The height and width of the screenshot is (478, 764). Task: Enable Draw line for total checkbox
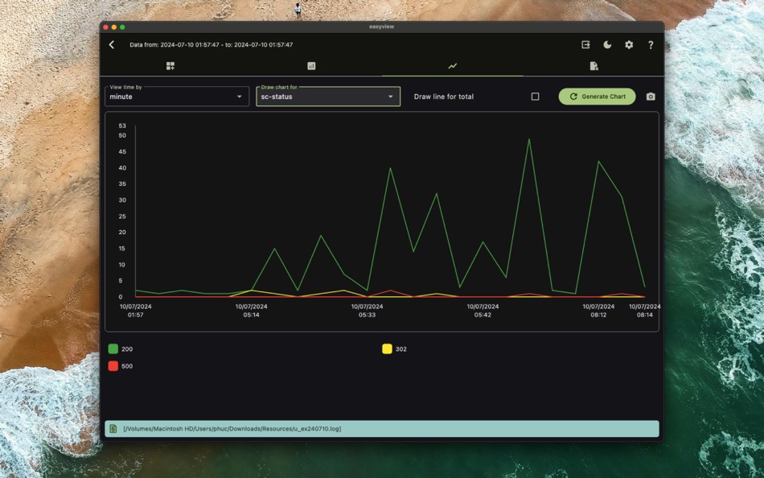coord(535,97)
